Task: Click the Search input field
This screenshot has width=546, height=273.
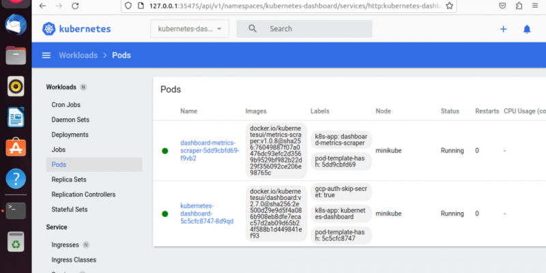Action: [x=304, y=29]
